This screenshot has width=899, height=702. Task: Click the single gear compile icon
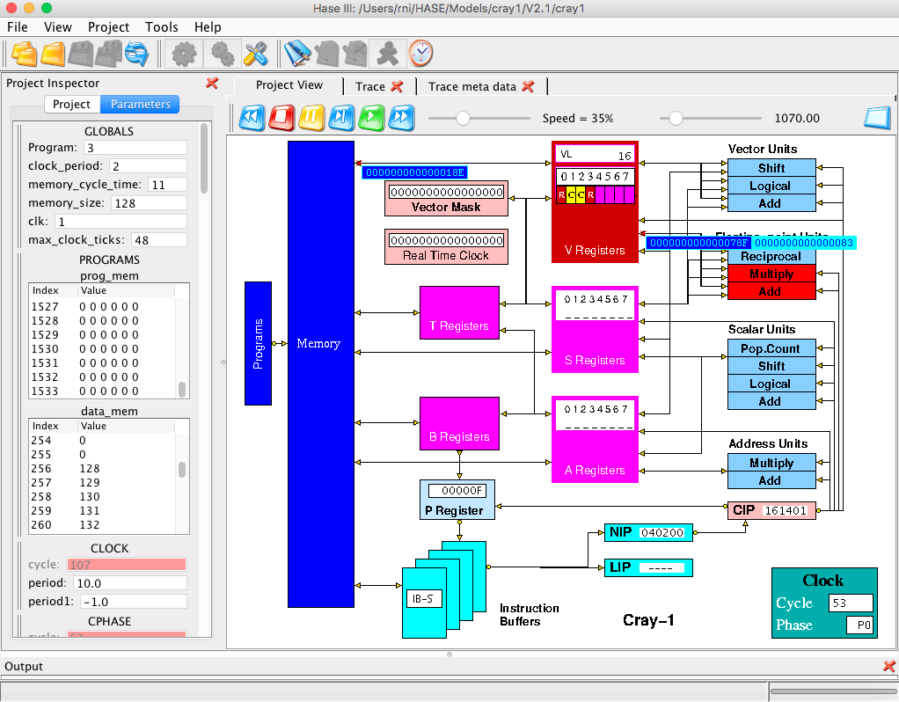(x=184, y=54)
